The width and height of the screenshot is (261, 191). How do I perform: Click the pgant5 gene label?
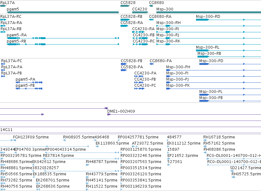(13, 9)
